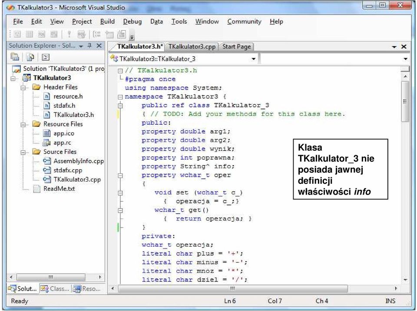Open the Help menu
This screenshot has height=311, width=417.
pos(276,22)
